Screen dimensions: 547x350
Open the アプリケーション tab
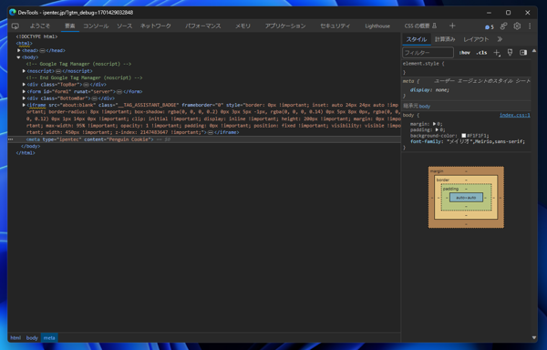click(285, 26)
